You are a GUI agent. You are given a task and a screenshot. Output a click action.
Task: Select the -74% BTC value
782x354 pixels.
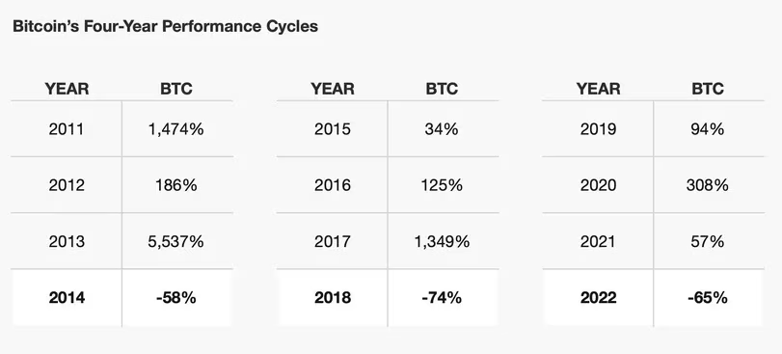click(442, 298)
